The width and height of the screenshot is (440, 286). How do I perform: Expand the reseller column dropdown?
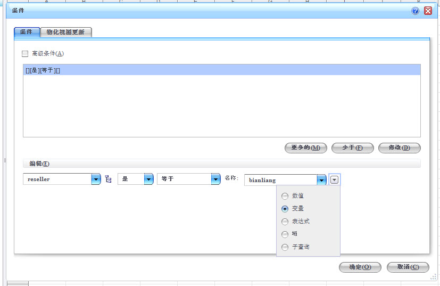coord(96,179)
